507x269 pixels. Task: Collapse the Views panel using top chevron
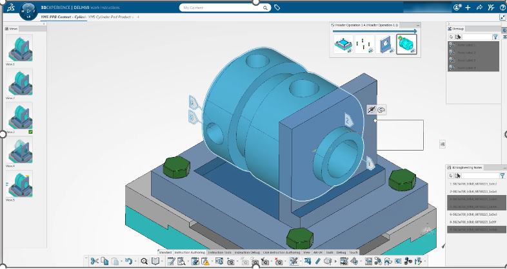coord(45,24)
